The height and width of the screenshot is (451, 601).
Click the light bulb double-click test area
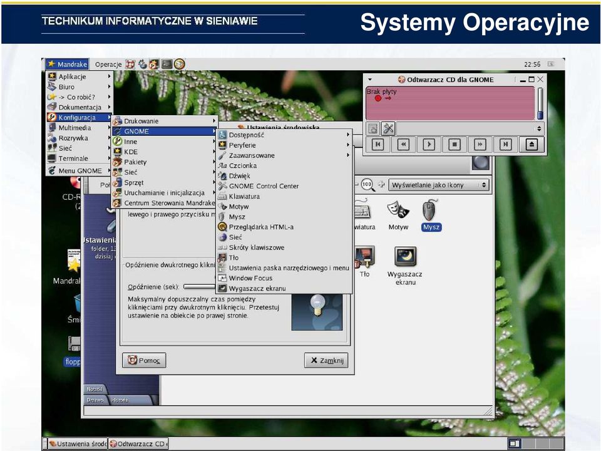(317, 312)
